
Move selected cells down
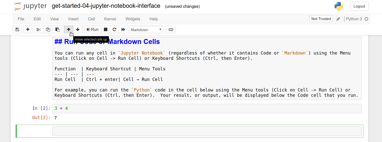point(78,29)
